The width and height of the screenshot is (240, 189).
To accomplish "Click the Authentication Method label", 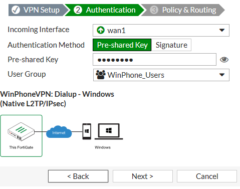I will [46, 45].
